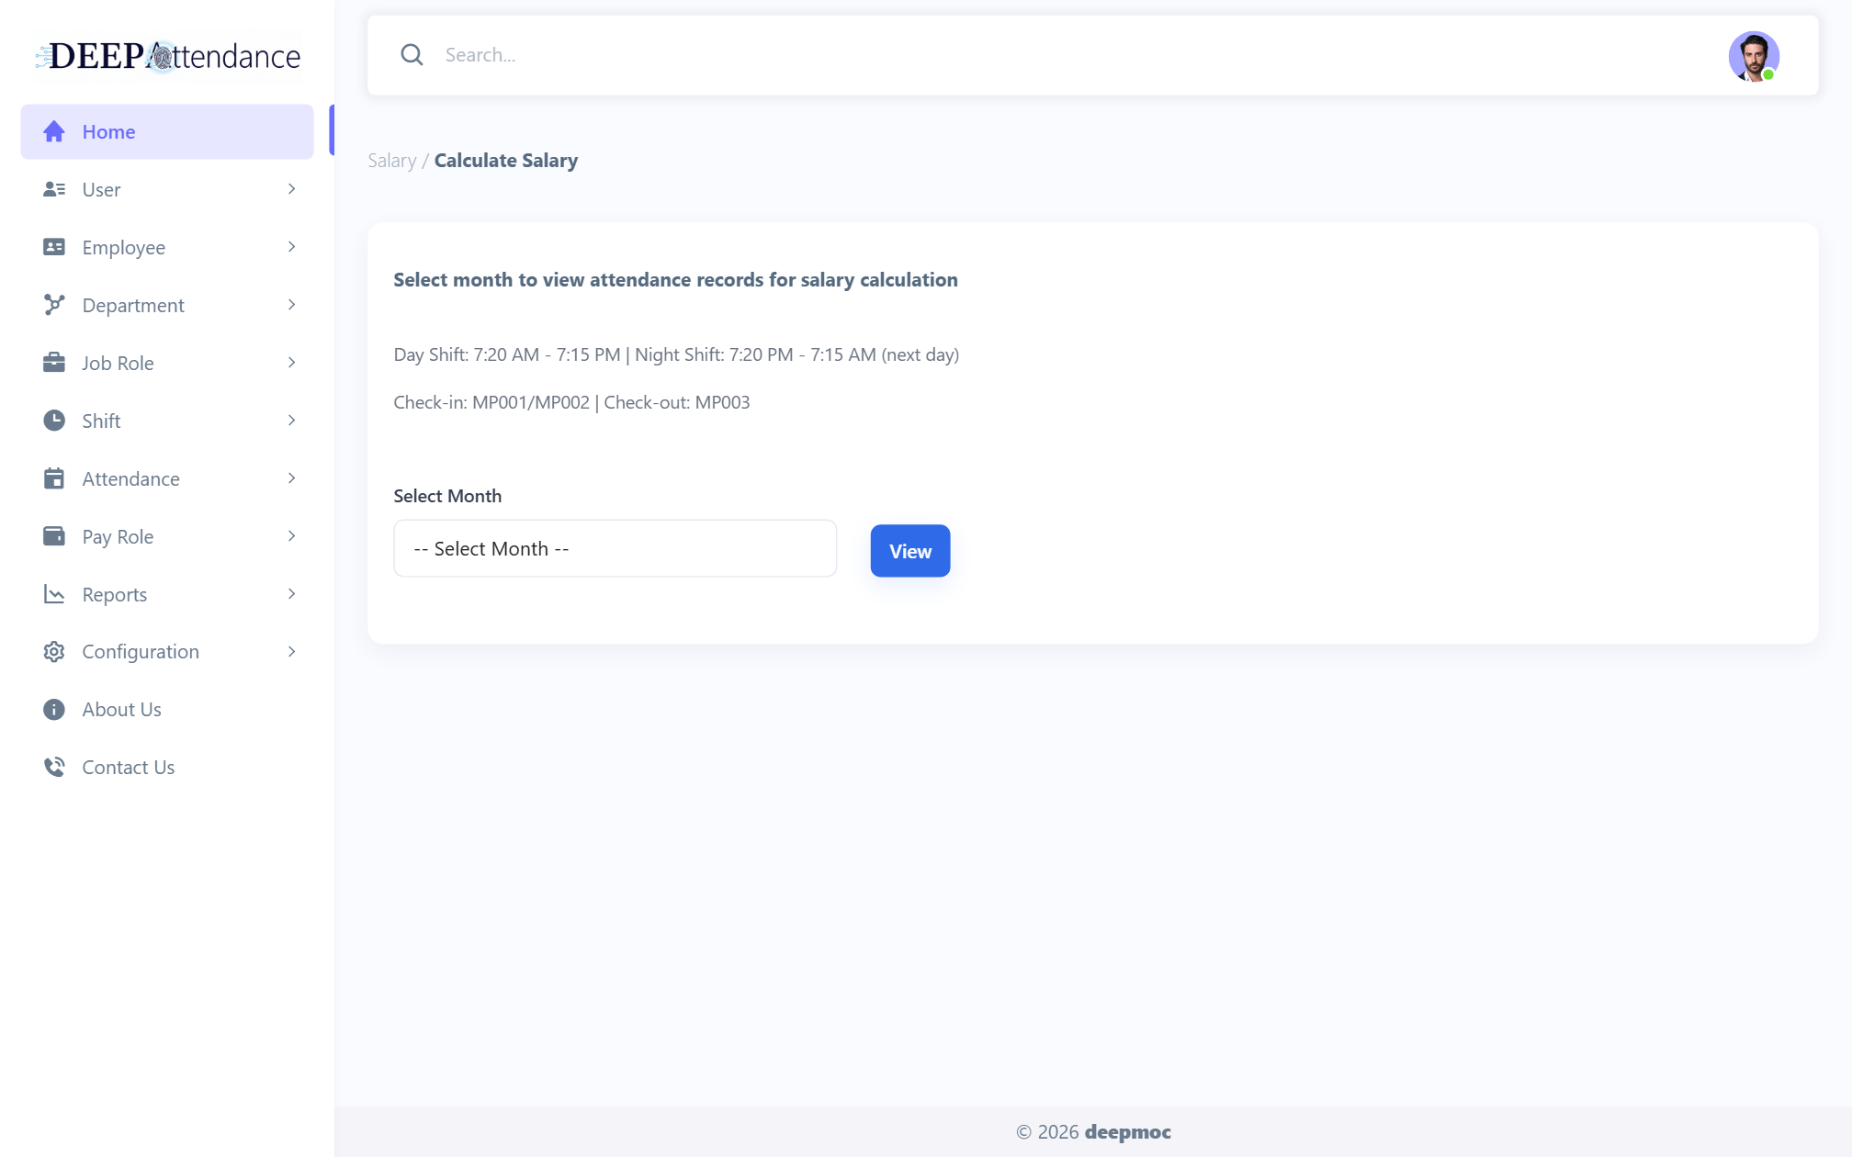Click the Configuration gear icon
This screenshot has height=1157, width=1852.
tap(54, 652)
